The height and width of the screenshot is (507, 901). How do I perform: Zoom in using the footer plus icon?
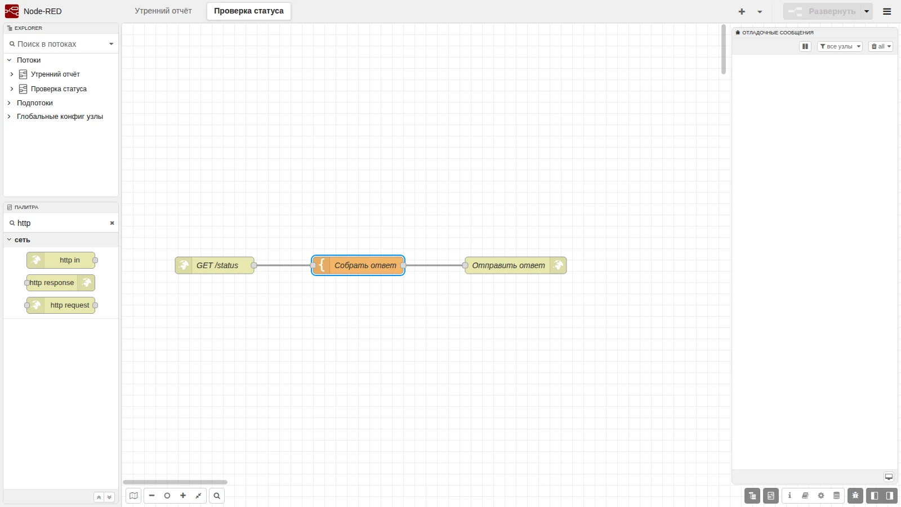coord(183,496)
